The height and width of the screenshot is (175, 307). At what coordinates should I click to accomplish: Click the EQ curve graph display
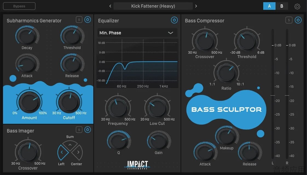tap(137, 64)
